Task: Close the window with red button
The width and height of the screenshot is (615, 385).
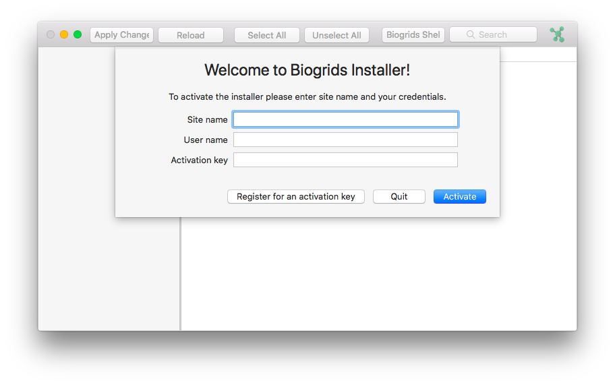Action: (51, 34)
